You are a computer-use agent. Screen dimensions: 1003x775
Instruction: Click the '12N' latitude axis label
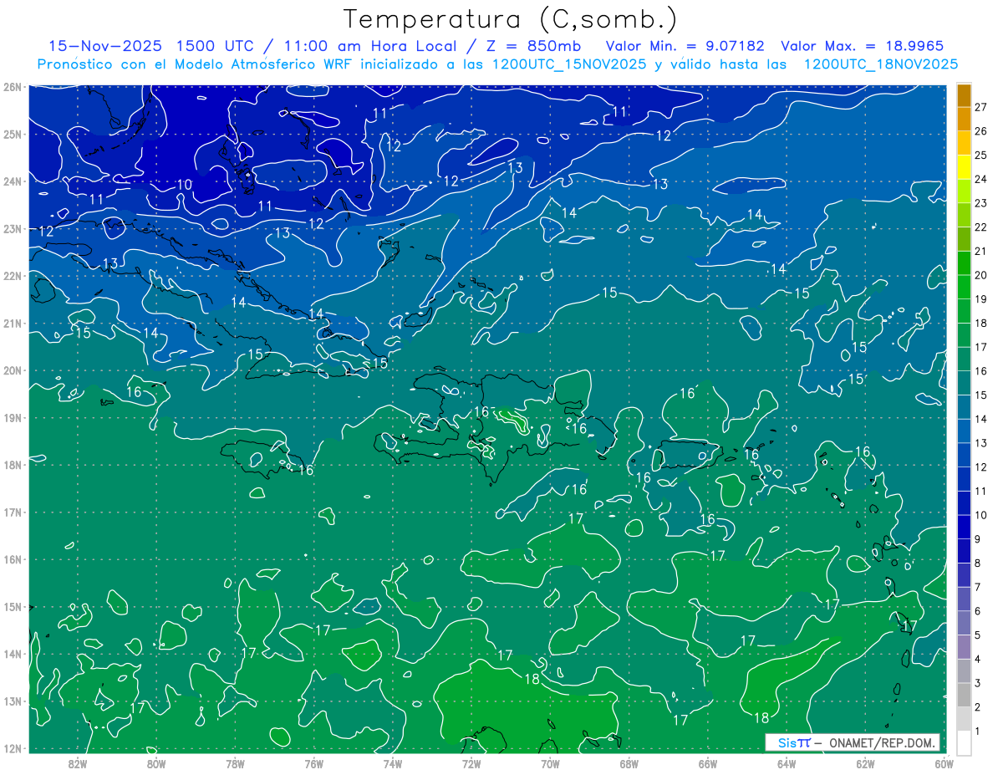12,748
